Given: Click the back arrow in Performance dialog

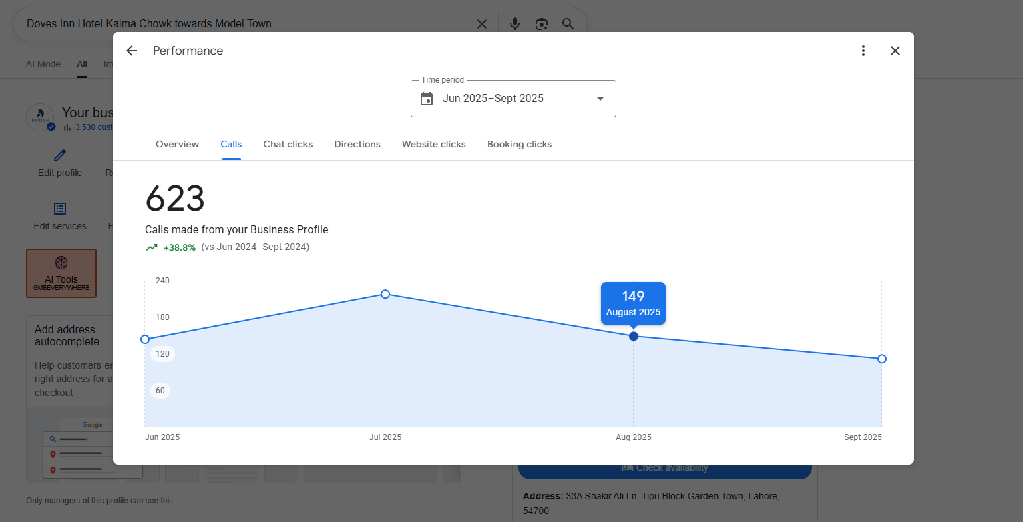Looking at the screenshot, I should 132,51.
